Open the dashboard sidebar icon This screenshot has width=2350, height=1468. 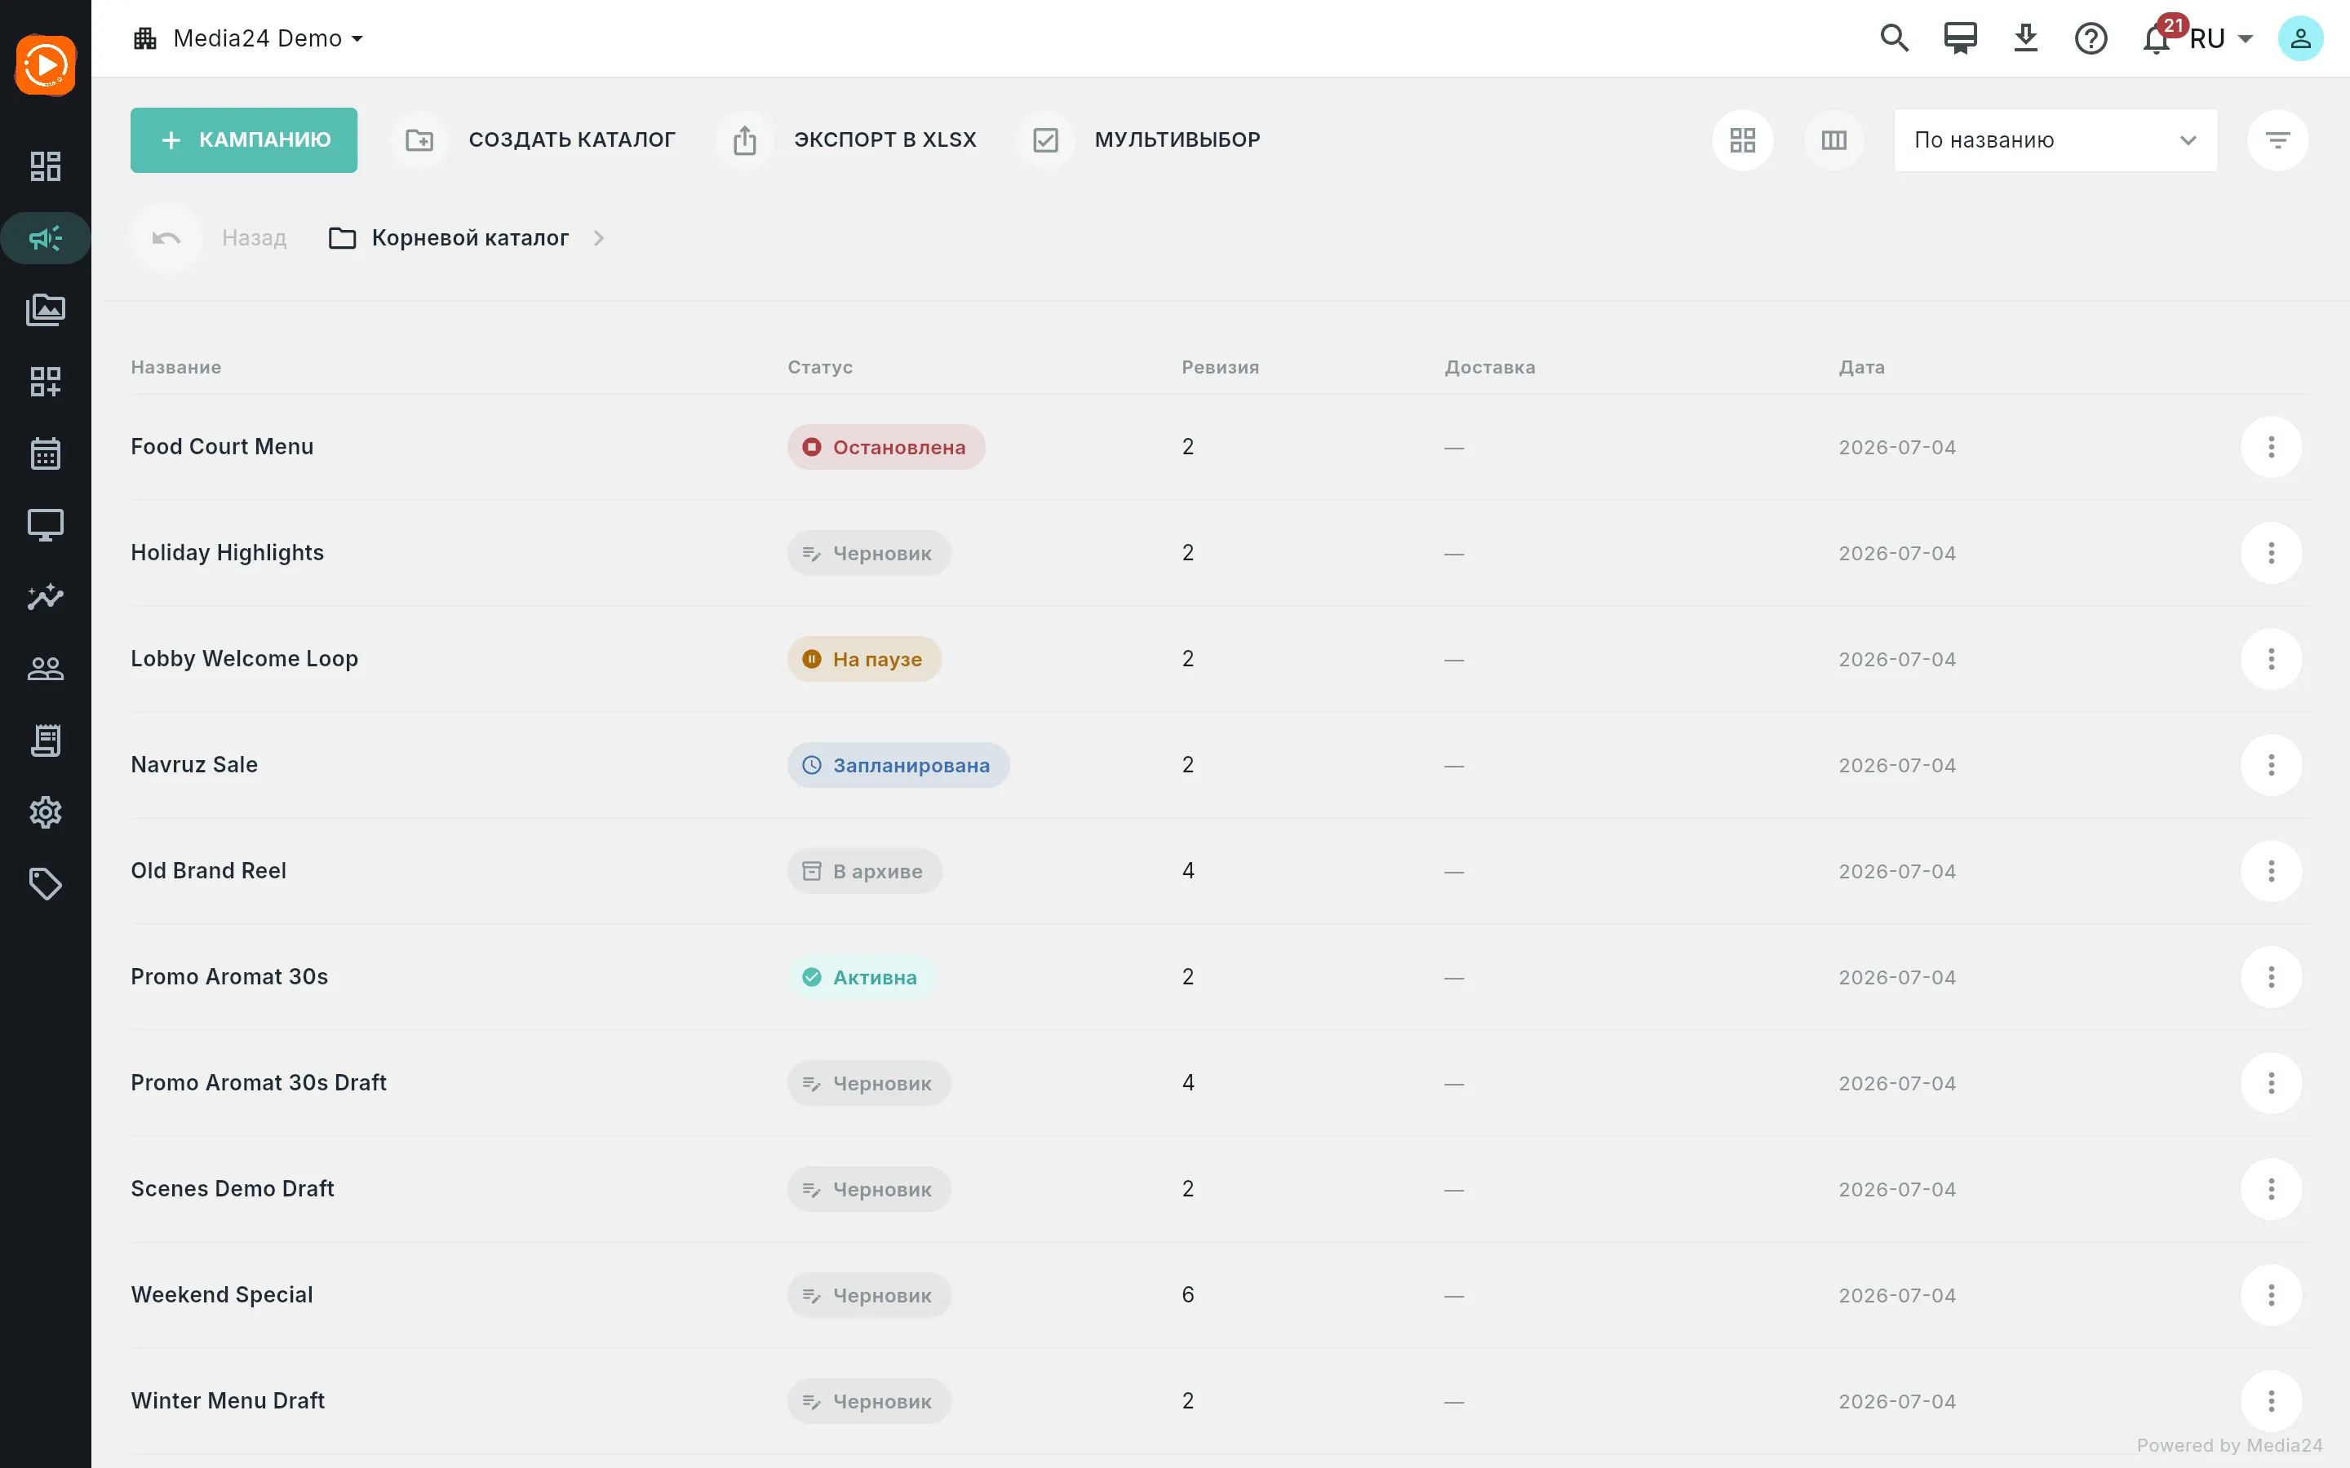(46, 166)
